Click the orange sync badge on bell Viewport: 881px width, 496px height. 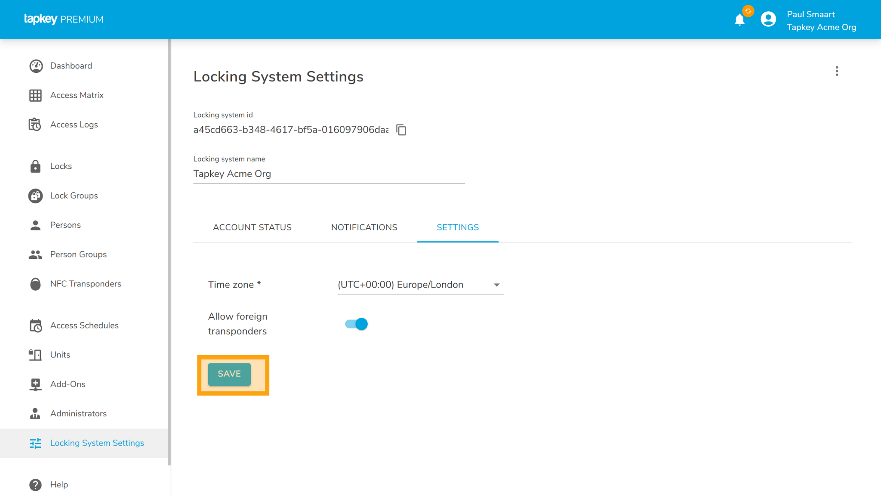pyautogui.click(x=748, y=11)
